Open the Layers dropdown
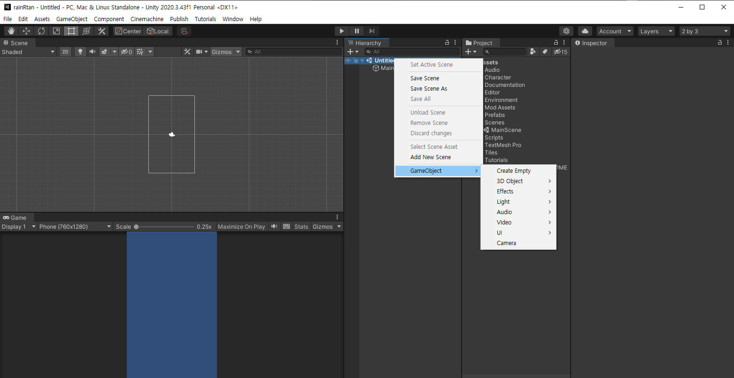The image size is (734, 378). (657, 31)
